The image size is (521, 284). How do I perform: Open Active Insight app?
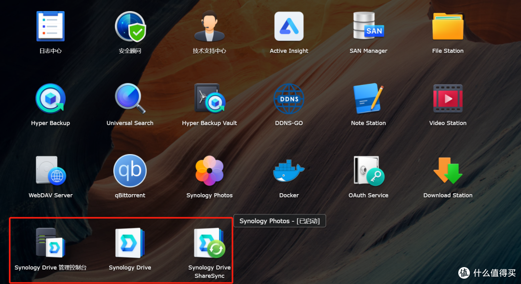[289, 26]
